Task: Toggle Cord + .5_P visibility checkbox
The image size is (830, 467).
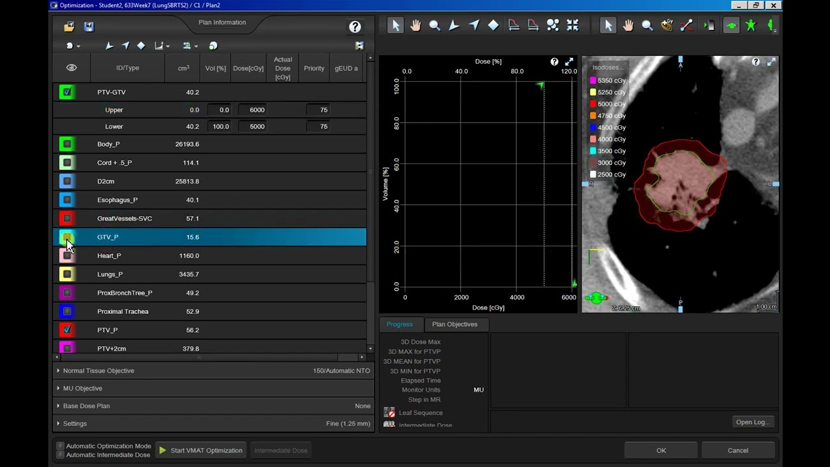Action: coord(67,163)
